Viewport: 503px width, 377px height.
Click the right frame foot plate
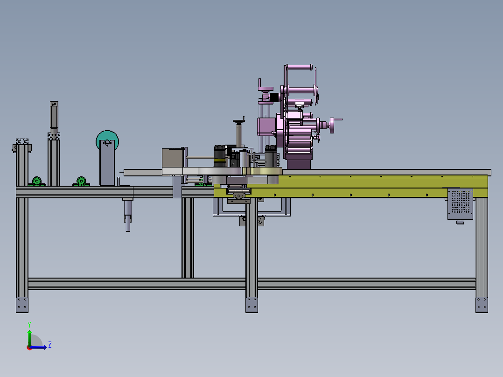[482, 305]
